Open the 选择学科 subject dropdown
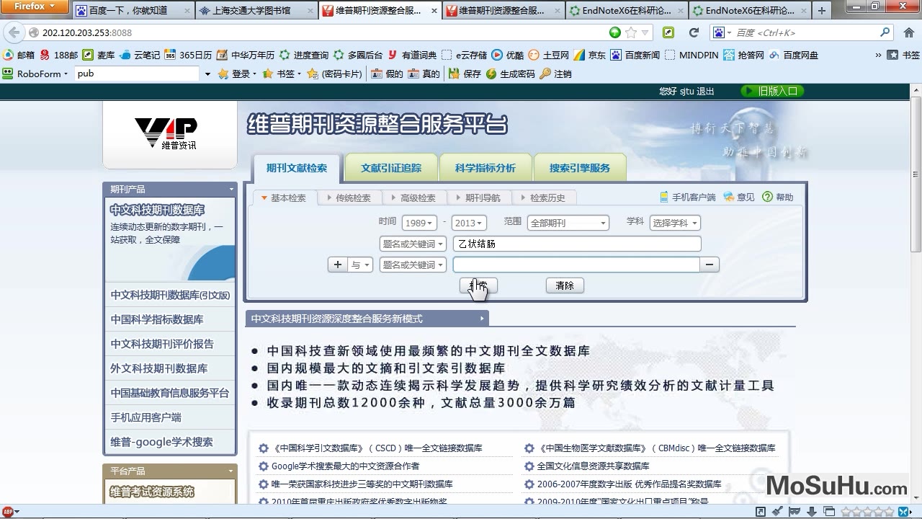922x519 pixels. [675, 223]
